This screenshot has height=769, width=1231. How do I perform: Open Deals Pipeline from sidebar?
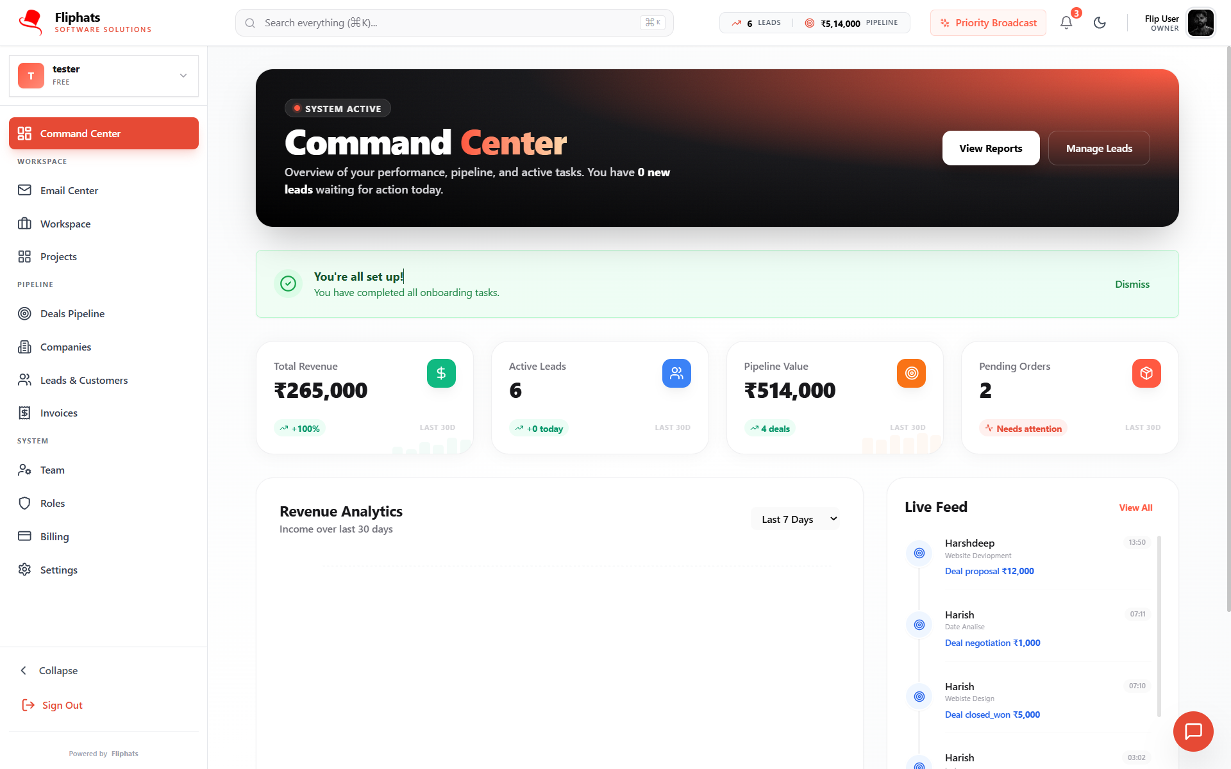point(72,313)
